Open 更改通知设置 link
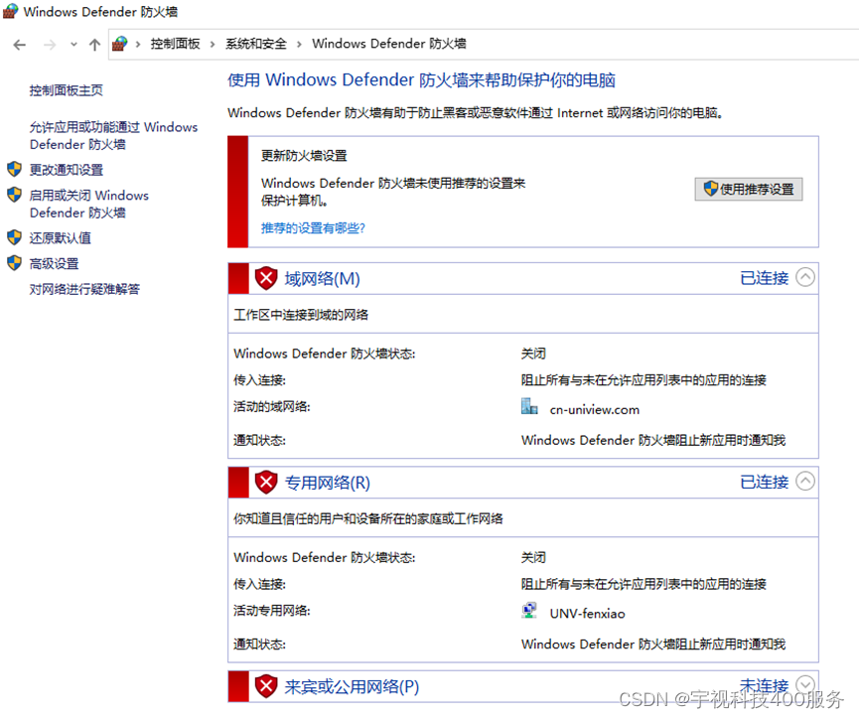 67,170
